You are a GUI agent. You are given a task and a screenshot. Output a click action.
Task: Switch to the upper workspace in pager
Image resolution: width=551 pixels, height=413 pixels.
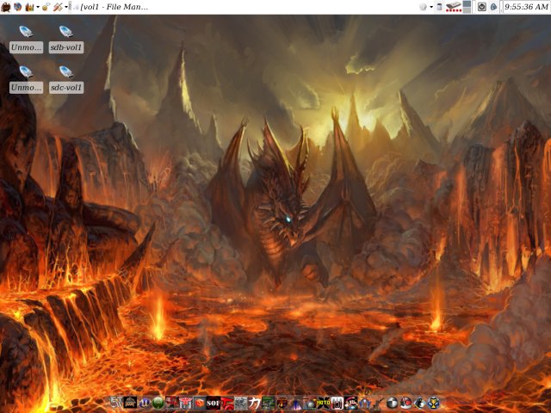(x=467, y=3)
